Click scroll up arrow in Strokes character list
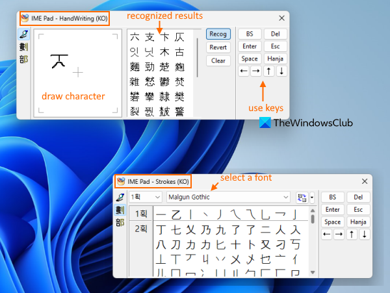Viewport: 390px width, 293px height. tap(313, 210)
